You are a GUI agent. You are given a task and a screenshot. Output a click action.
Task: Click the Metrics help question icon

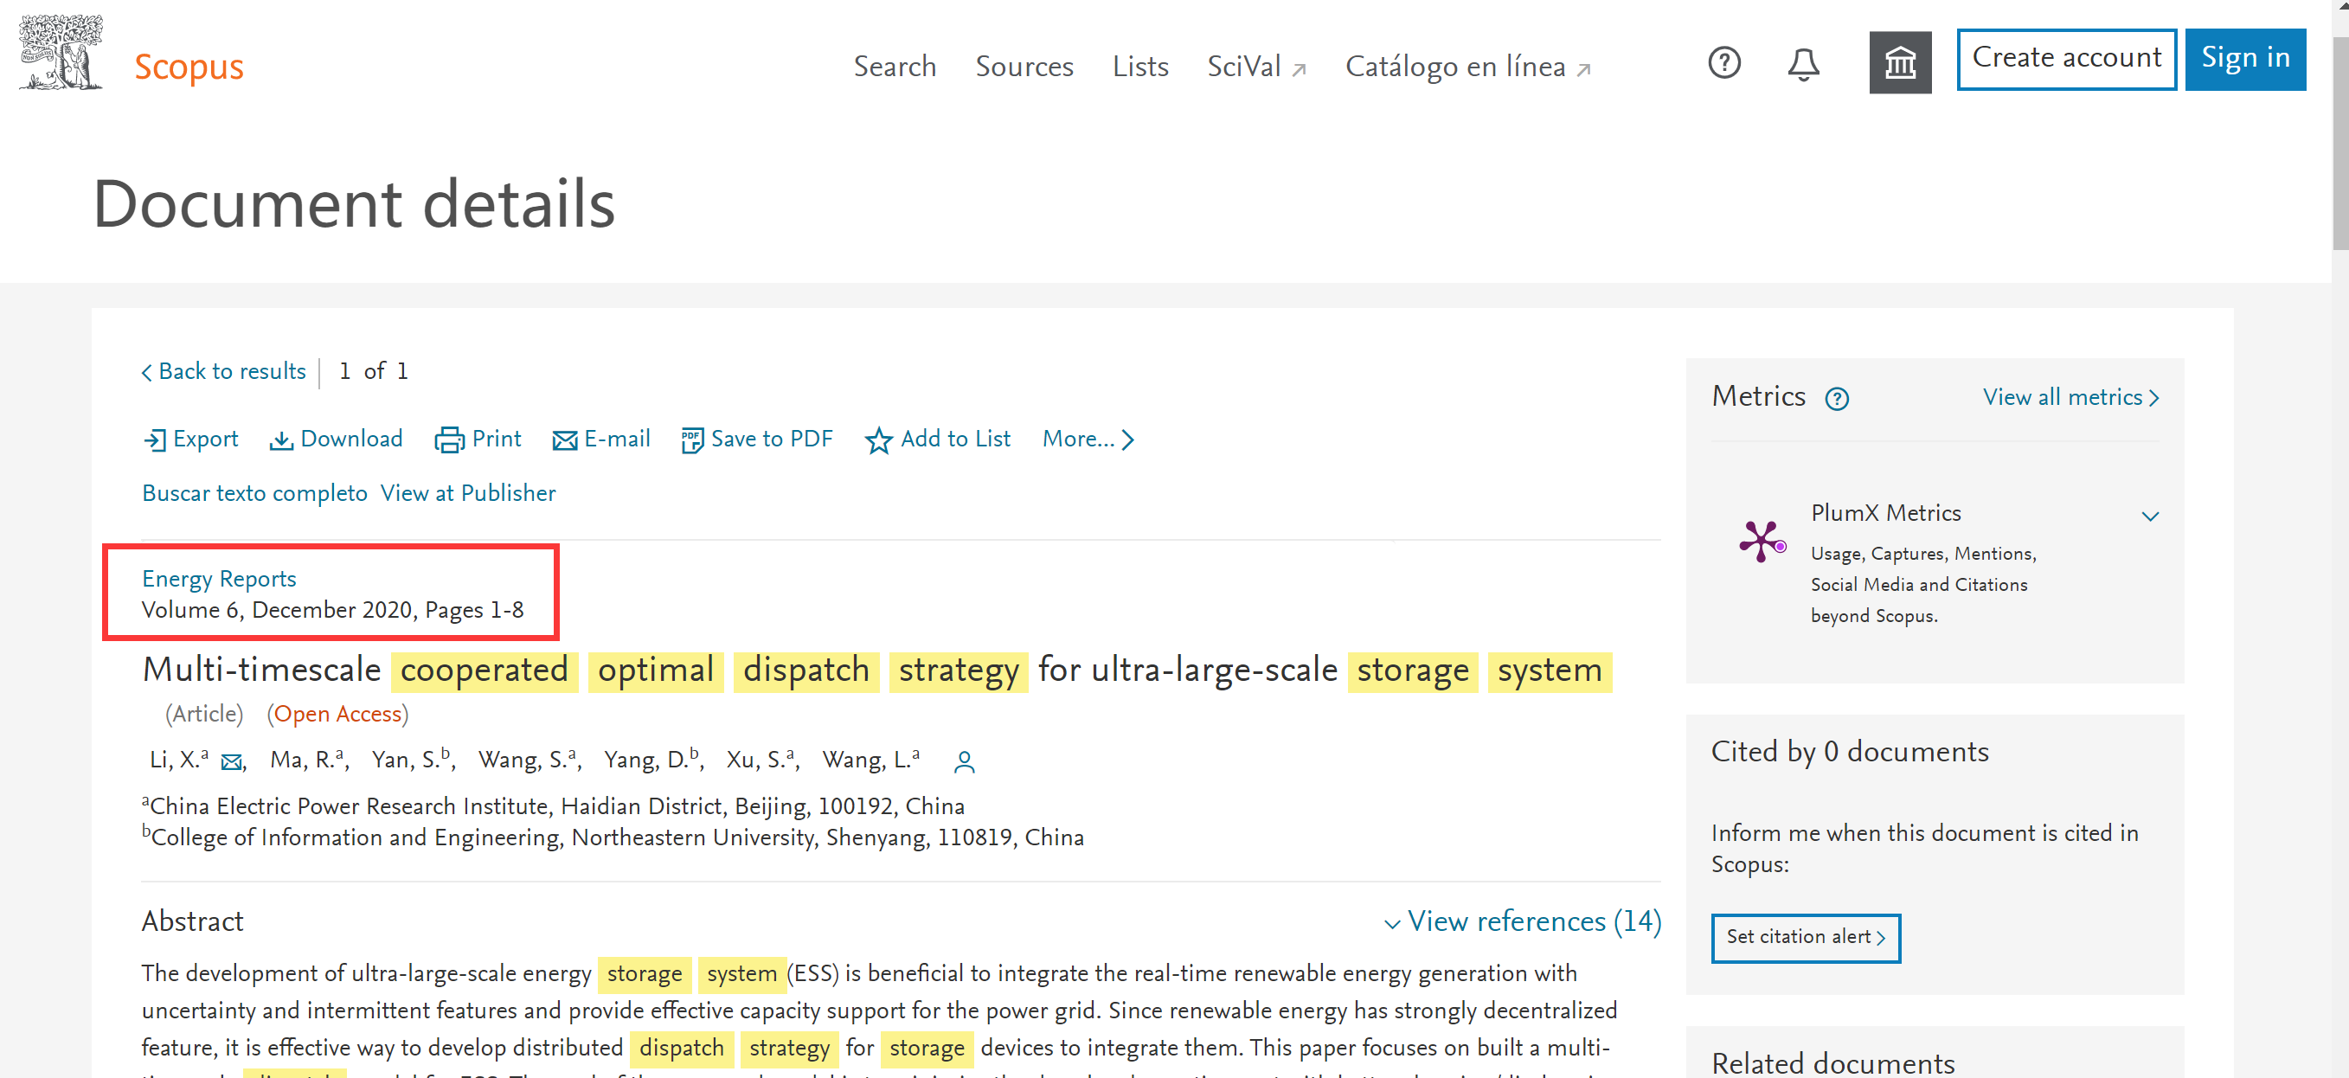click(x=1837, y=399)
